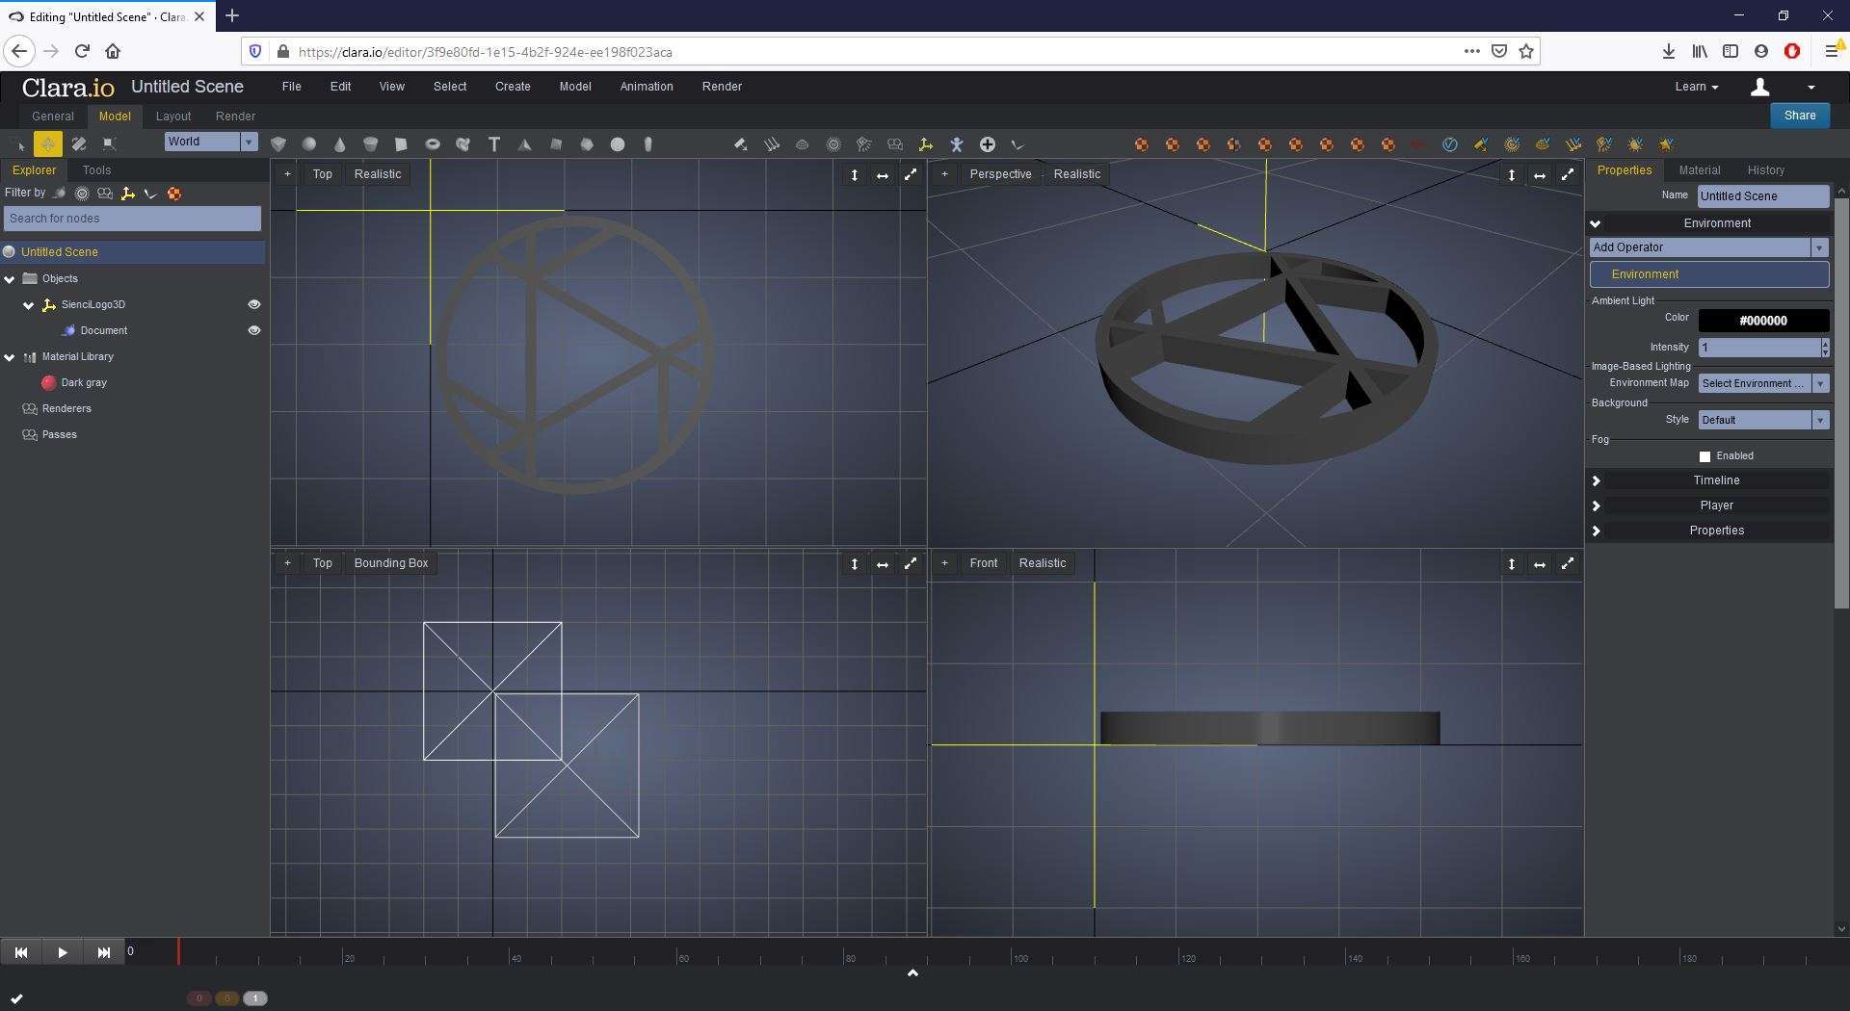Change Bounding Box display mode button
This screenshot has height=1011, width=1850.
pos(391,563)
